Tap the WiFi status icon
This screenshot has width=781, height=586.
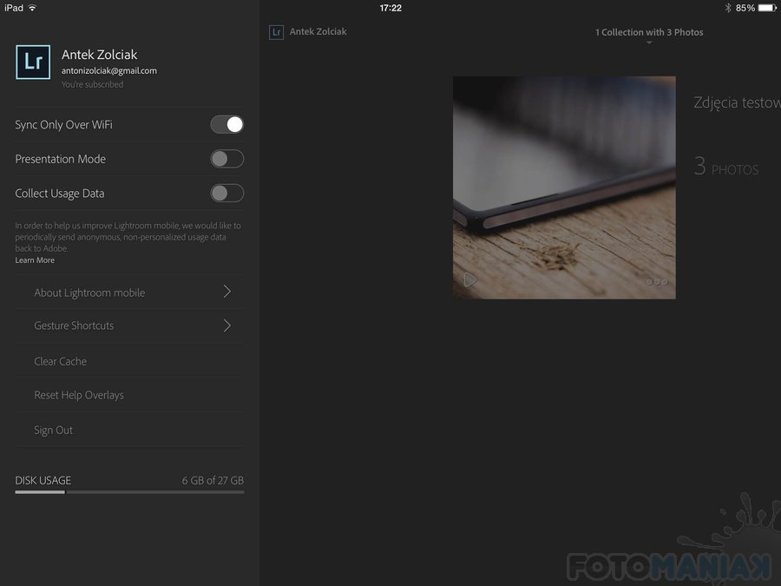pos(32,8)
